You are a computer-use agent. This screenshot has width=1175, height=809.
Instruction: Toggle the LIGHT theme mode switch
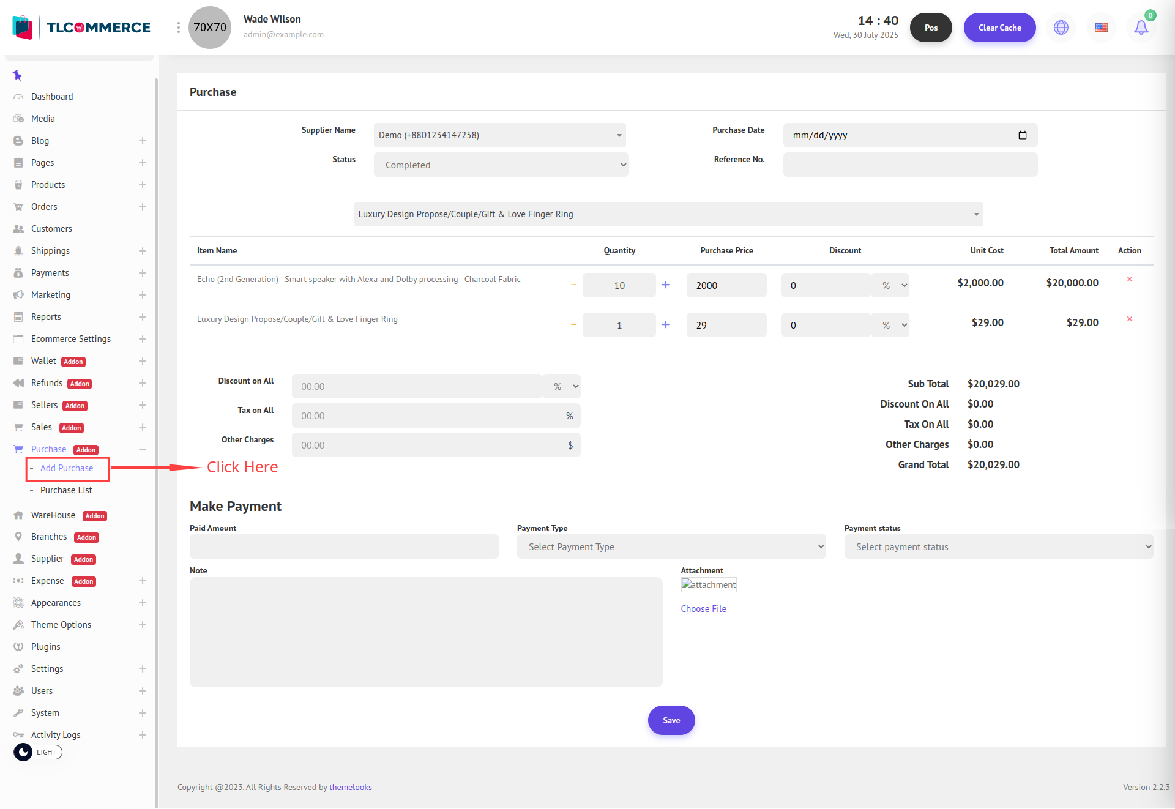coord(37,752)
